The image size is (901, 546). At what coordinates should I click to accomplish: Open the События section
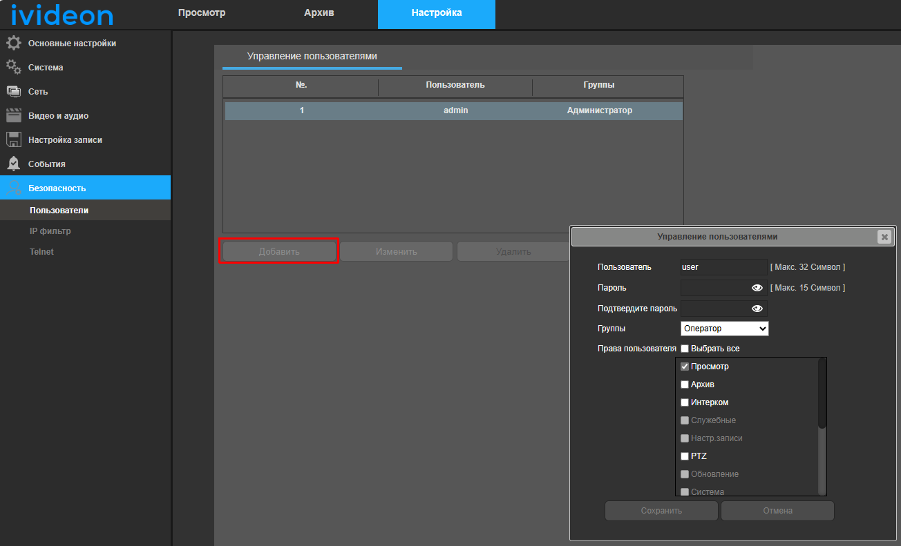click(x=86, y=164)
